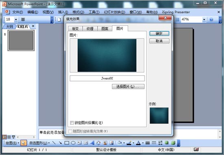Insert WordArt from drawing toolbar
The image size is (224, 155).
[x=92, y=142]
